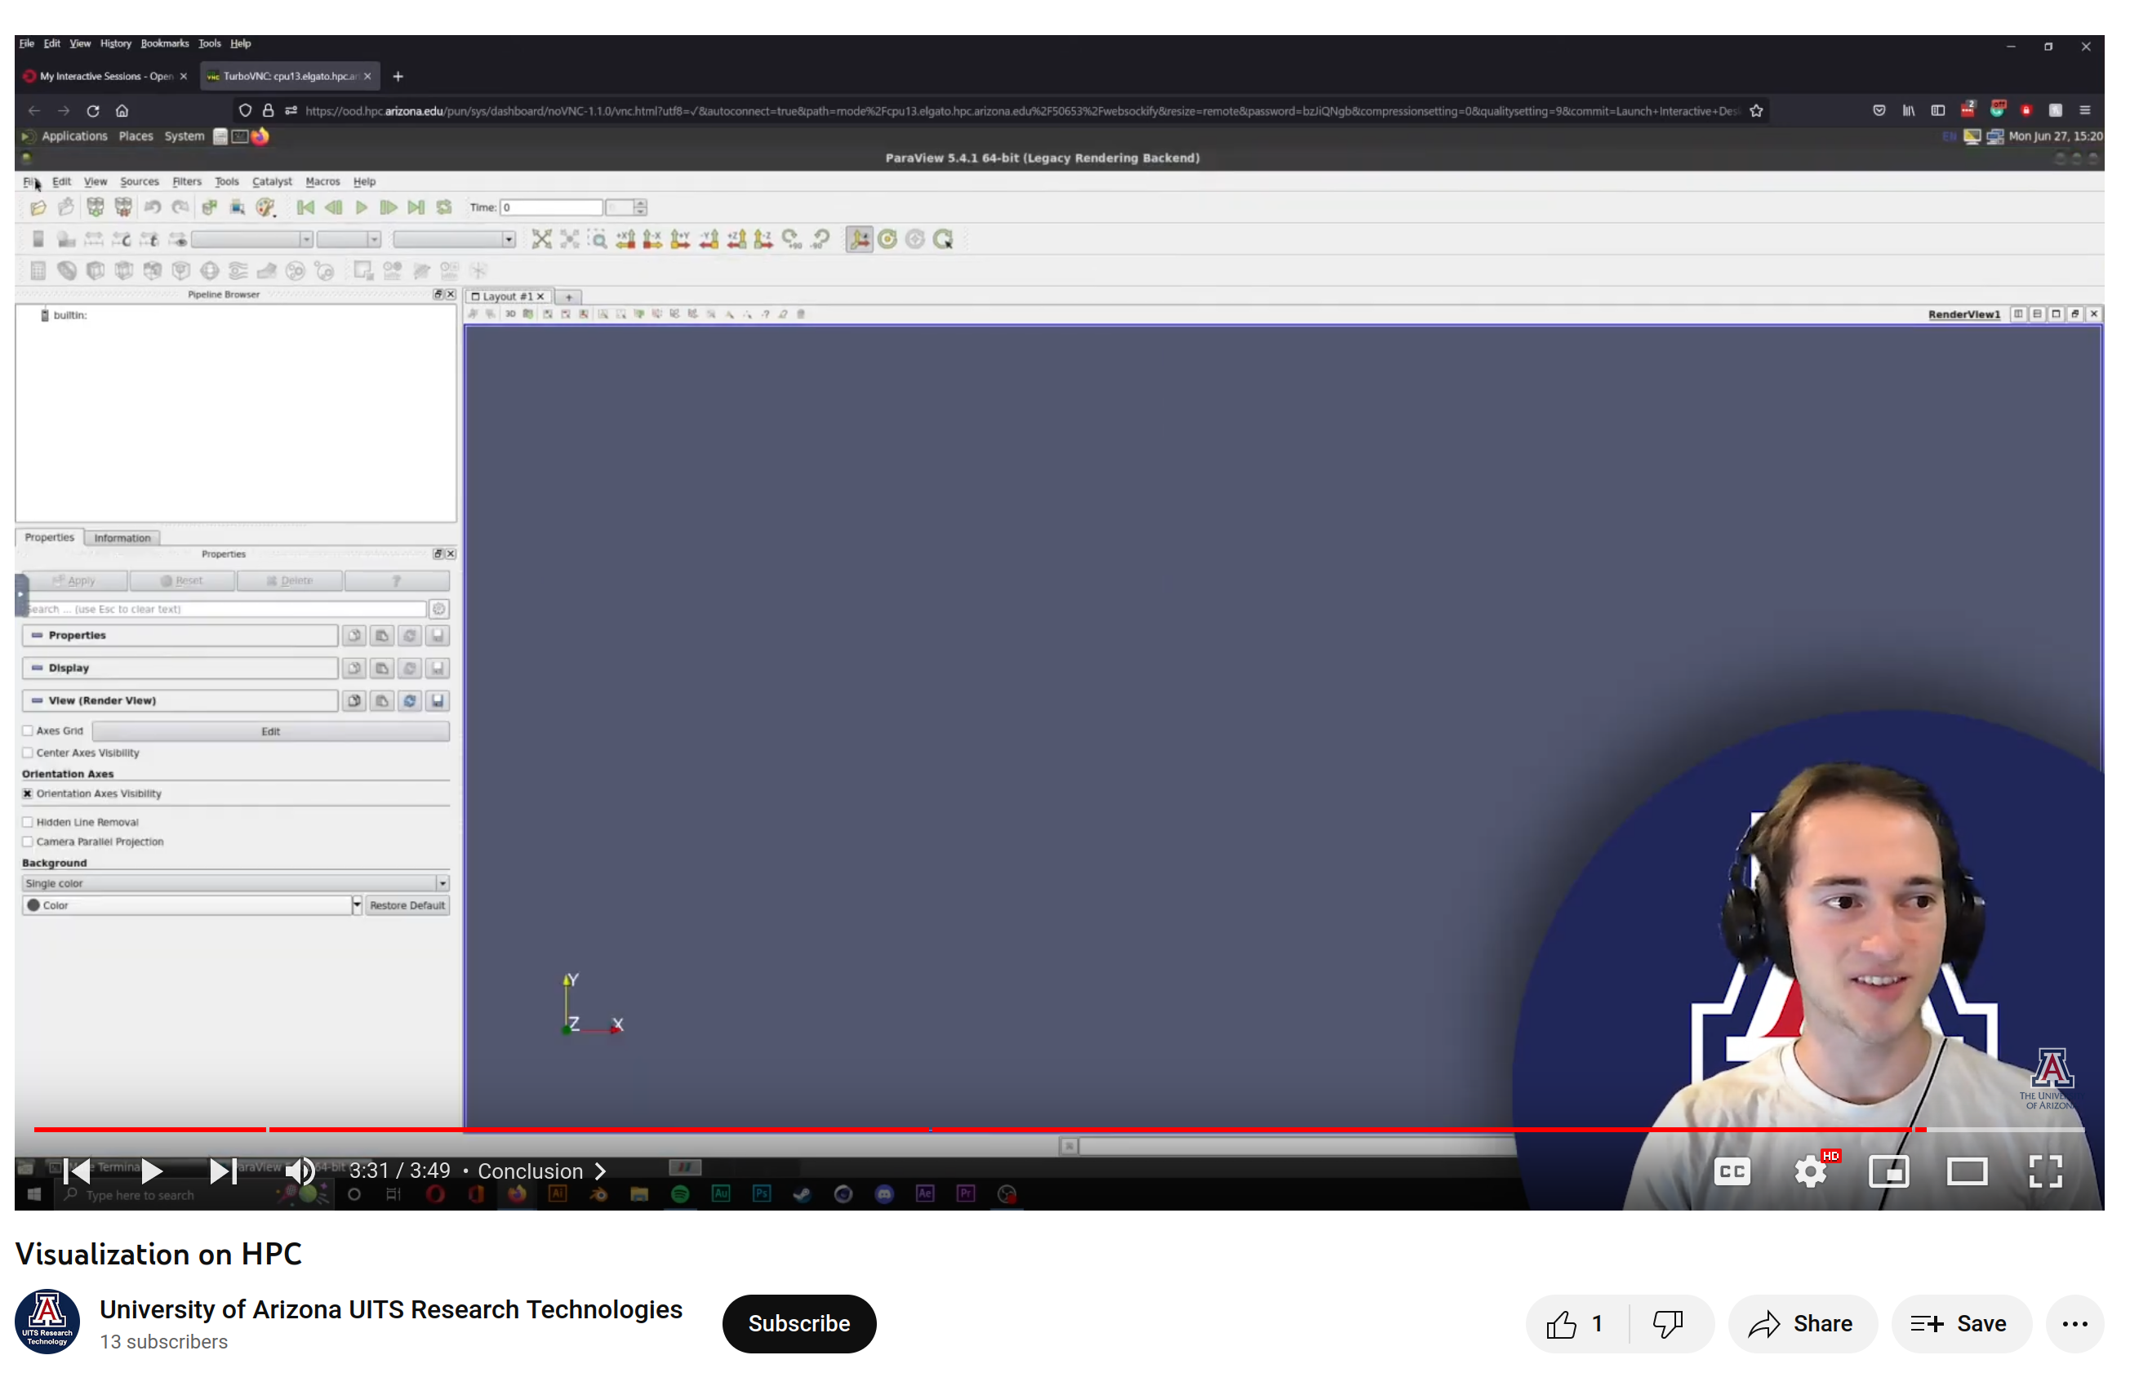Screen dimensions: 2130x1373
Task: Open the Color button dropdown arrow
Action: 357,906
